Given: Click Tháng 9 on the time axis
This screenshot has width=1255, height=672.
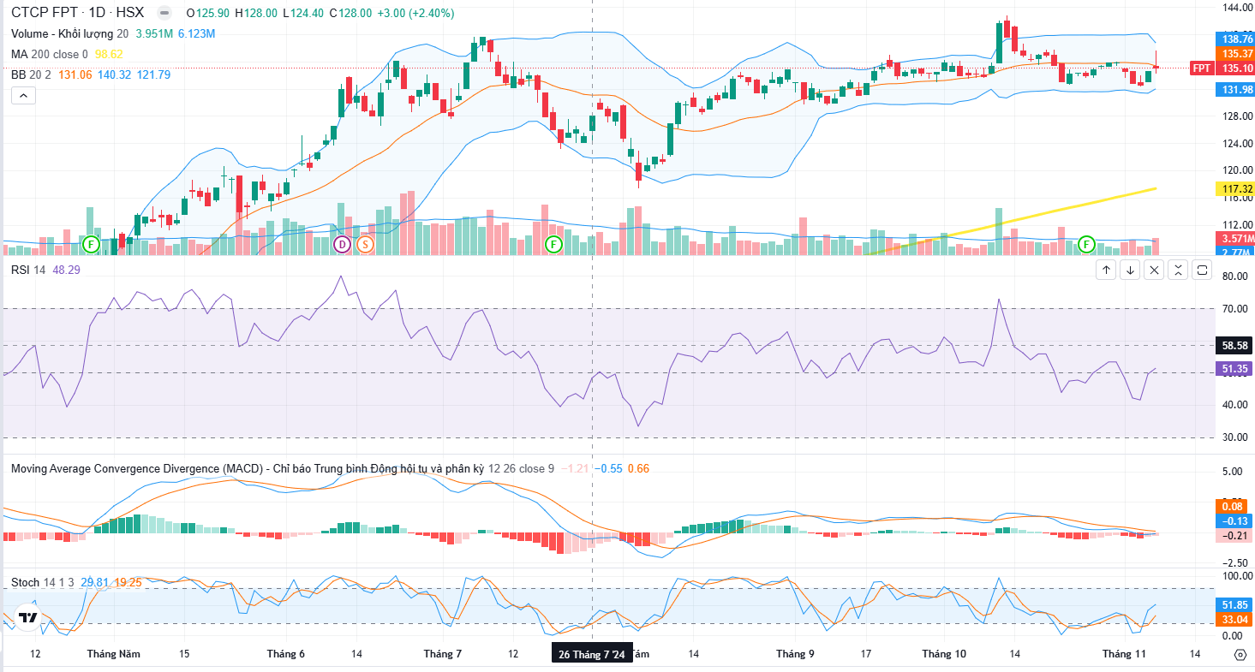Looking at the screenshot, I should point(795,654).
